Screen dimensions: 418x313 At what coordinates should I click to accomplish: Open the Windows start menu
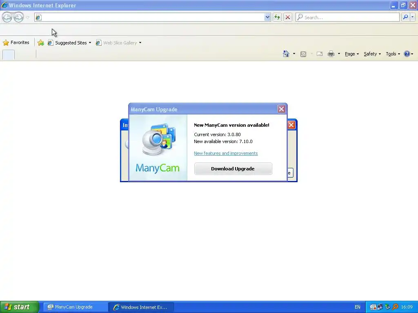pyautogui.click(x=19, y=307)
